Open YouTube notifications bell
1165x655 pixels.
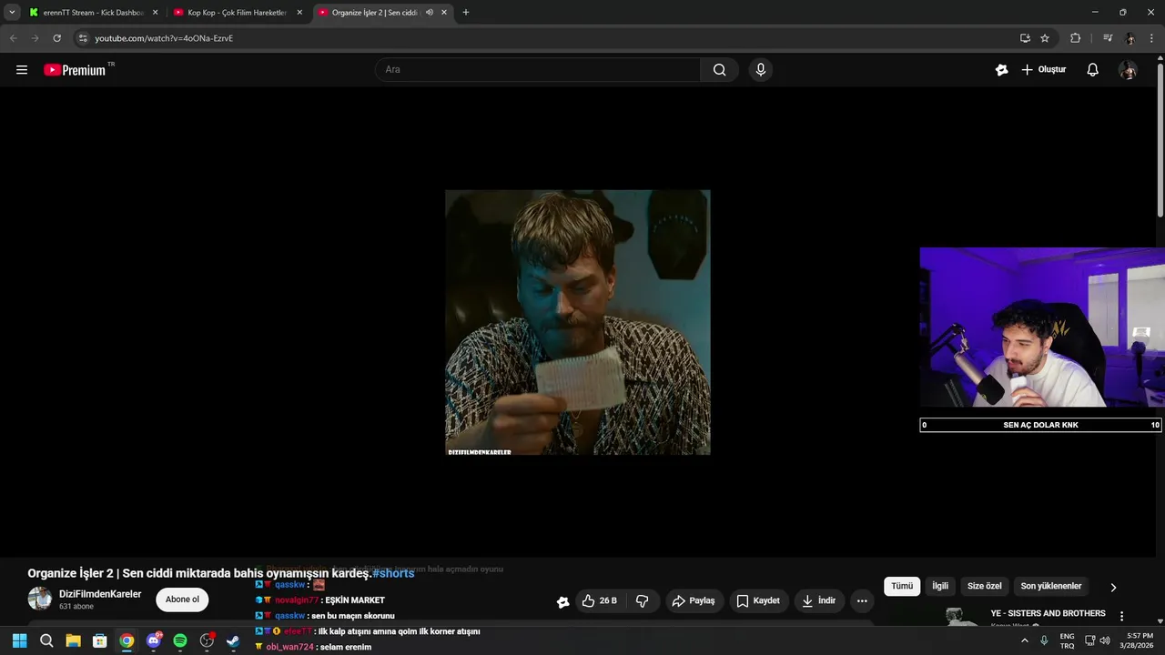pos(1093,70)
